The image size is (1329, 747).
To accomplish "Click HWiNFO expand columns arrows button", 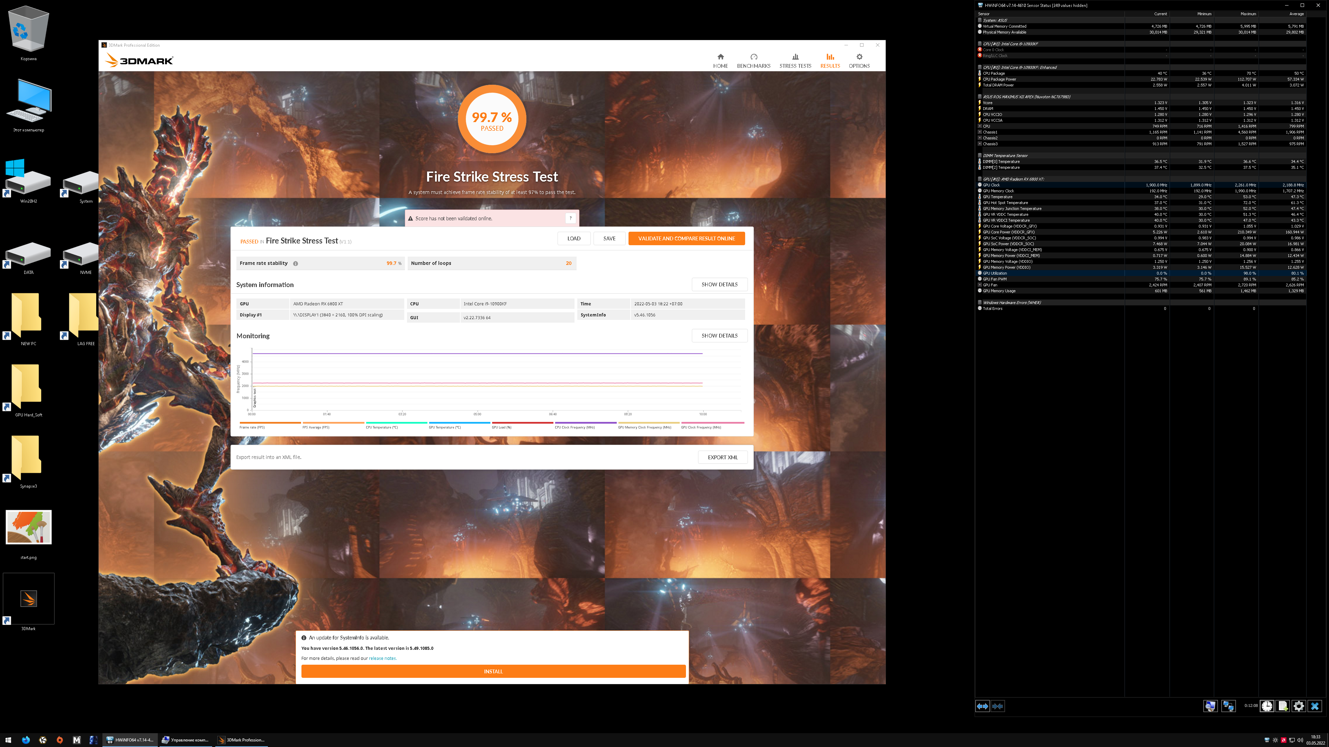I will tap(982, 706).
